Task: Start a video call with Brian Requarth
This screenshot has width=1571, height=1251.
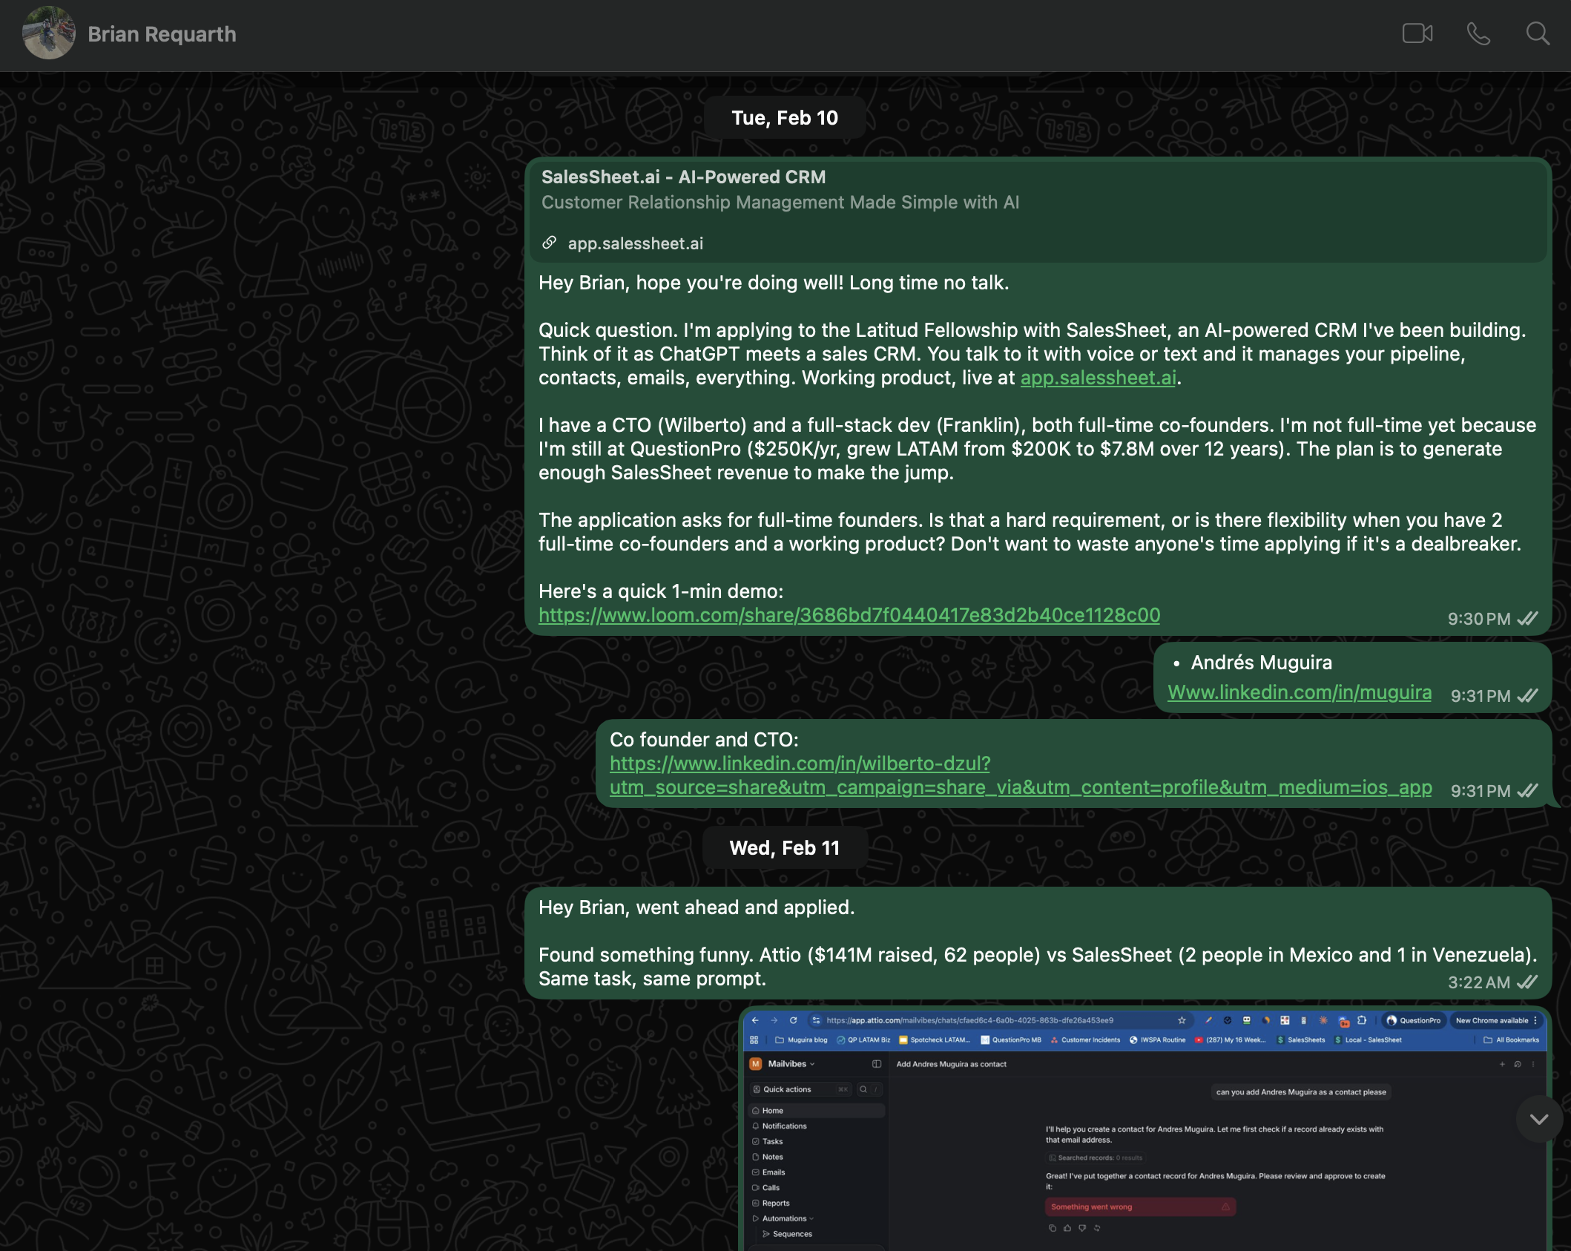Action: 1417,34
